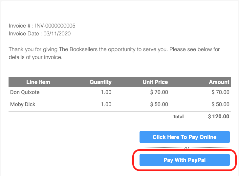Select Don Quixote's unit price

tap(159, 92)
